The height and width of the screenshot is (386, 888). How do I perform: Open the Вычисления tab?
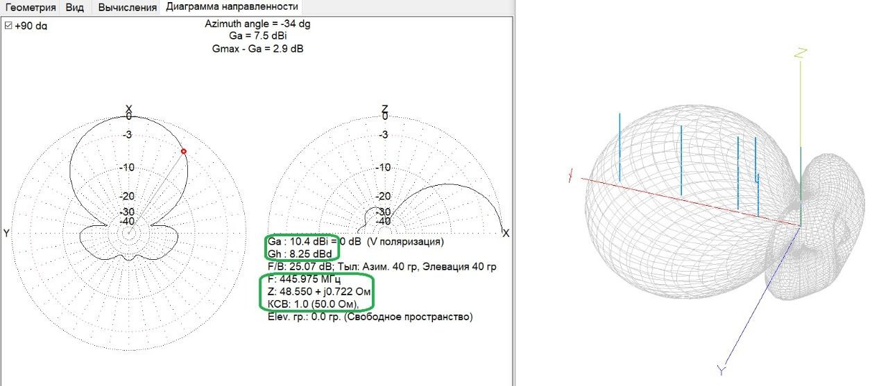click(x=127, y=8)
